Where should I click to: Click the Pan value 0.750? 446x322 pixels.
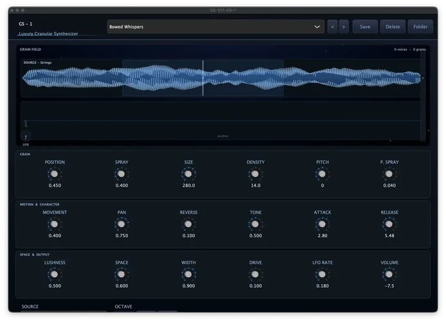[122, 236]
